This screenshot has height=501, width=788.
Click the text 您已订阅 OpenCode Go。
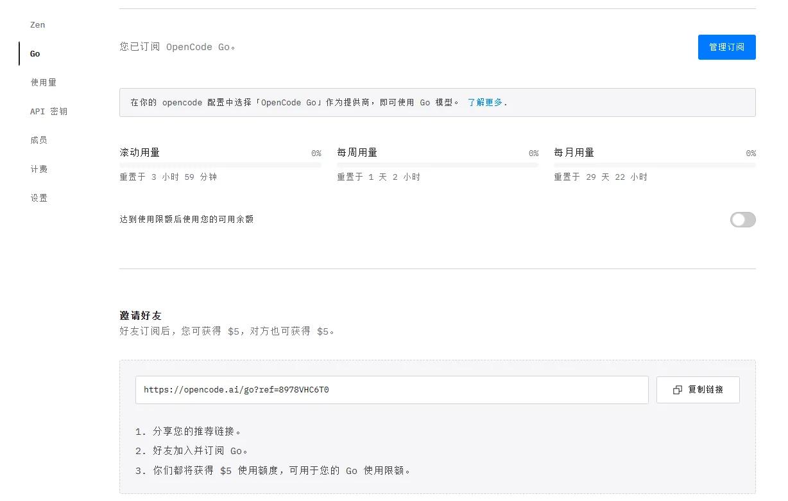[x=178, y=47]
